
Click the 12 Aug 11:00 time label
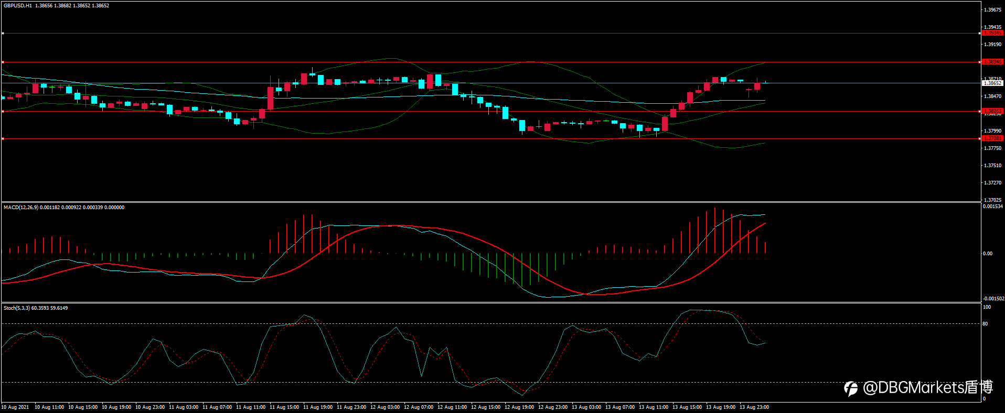[452, 407]
